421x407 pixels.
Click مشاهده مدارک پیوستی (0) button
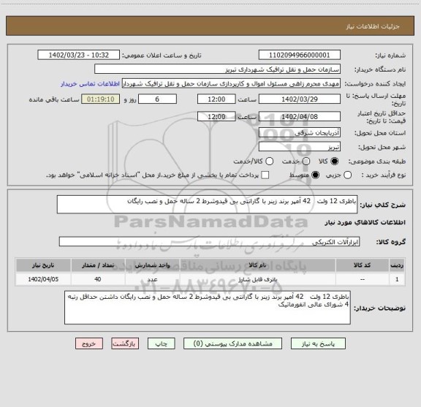pos(232,343)
